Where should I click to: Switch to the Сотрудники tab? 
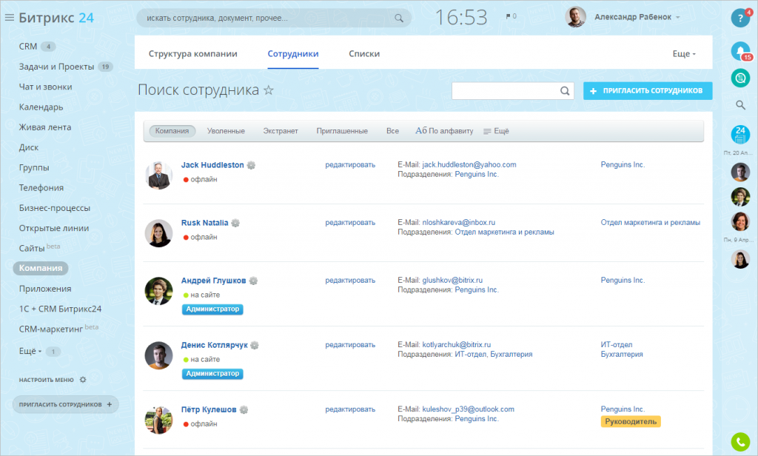coord(293,54)
